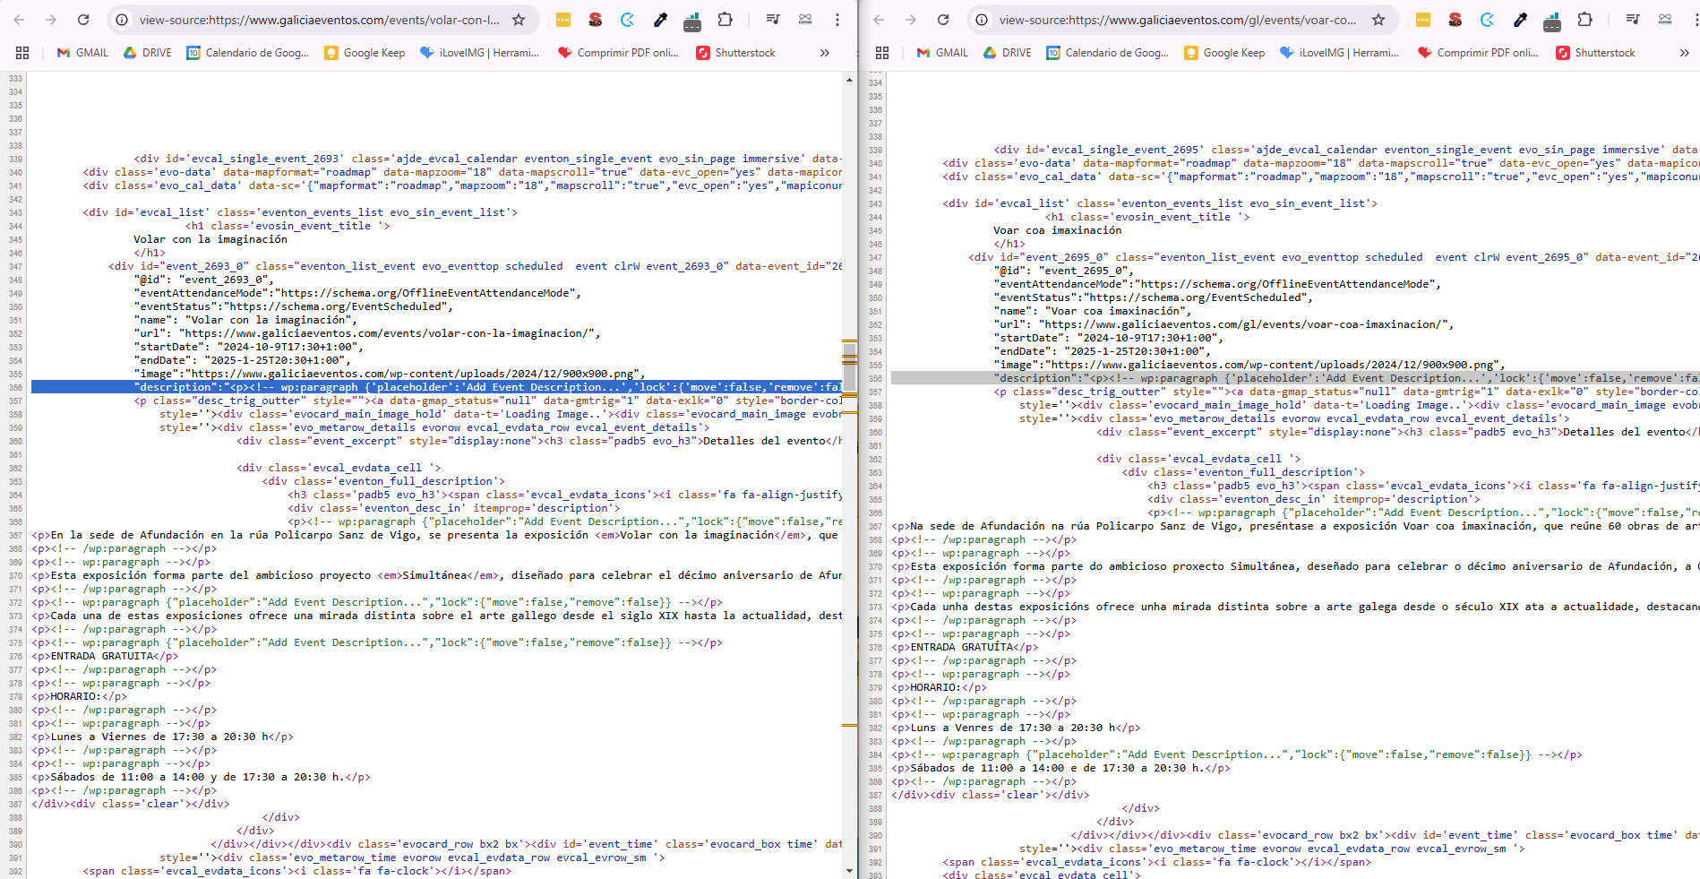View site info icon in left address bar
The image size is (1700, 879).
tap(122, 20)
